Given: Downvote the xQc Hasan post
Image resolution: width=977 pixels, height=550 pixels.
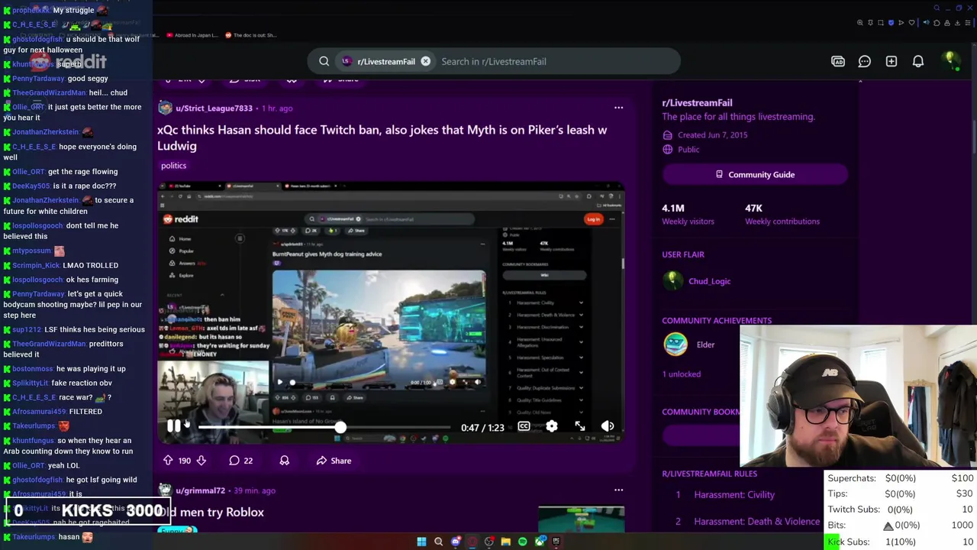Looking at the screenshot, I should tap(202, 461).
